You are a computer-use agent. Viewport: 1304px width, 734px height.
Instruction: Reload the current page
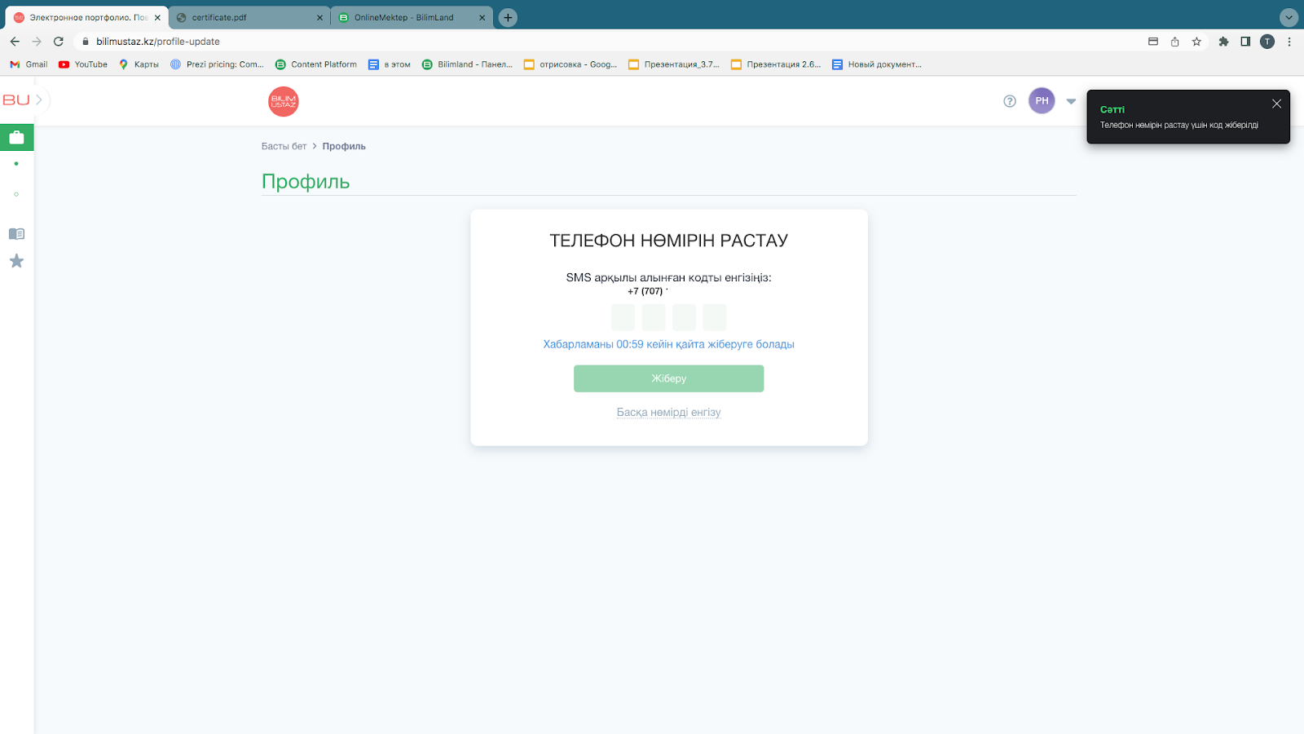[59, 42]
